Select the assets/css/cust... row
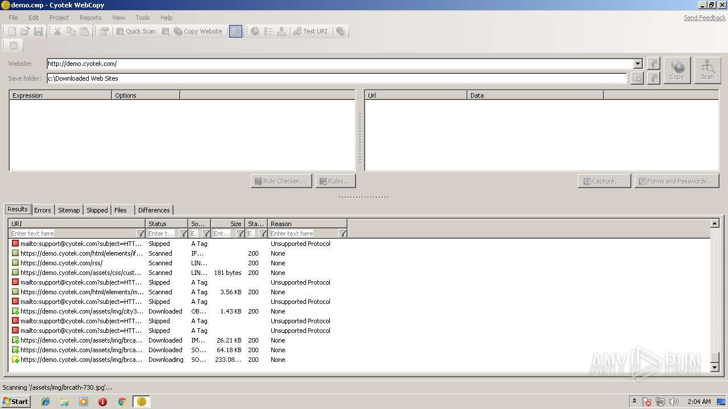 (x=359, y=273)
